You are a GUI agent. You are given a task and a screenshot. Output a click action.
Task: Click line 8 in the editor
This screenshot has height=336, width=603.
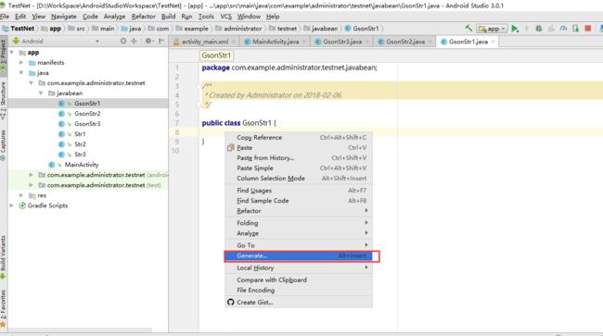[x=400, y=132]
